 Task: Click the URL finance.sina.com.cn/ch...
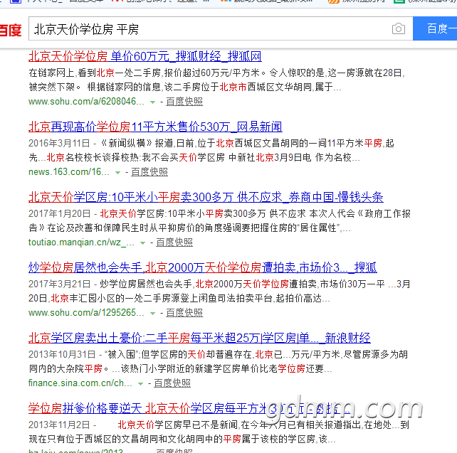[80, 383]
